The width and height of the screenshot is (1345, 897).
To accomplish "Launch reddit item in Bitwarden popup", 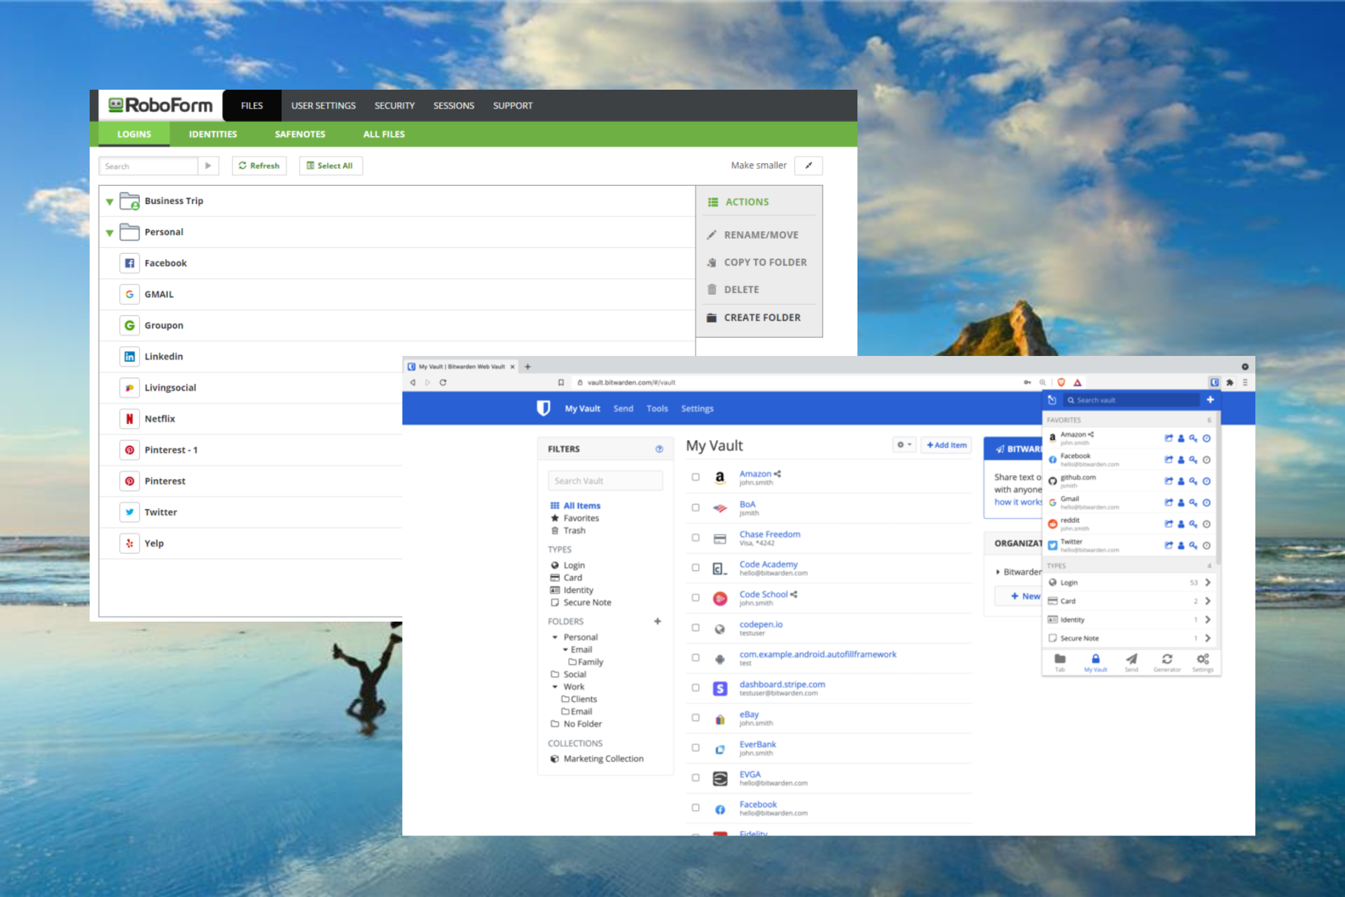I will [x=1168, y=524].
